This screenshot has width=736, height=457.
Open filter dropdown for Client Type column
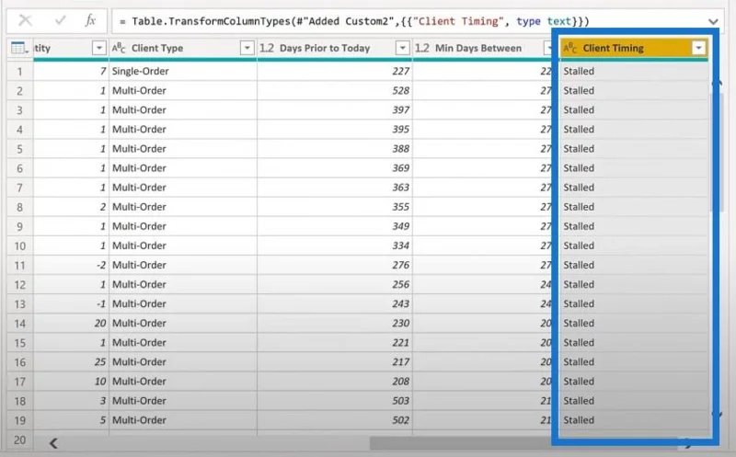pyautogui.click(x=247, y=48)
